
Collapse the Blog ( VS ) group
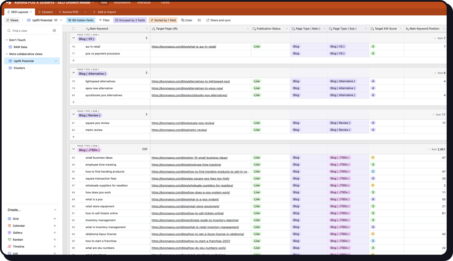pyautogui.click(x=73, y=38)
